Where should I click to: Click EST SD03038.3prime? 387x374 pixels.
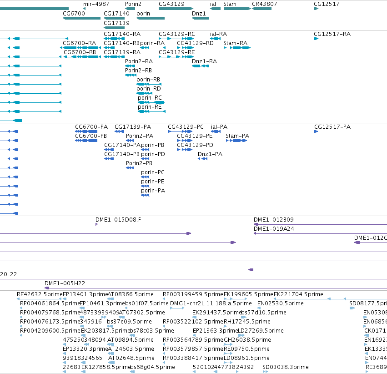click(x=265, y=372)
